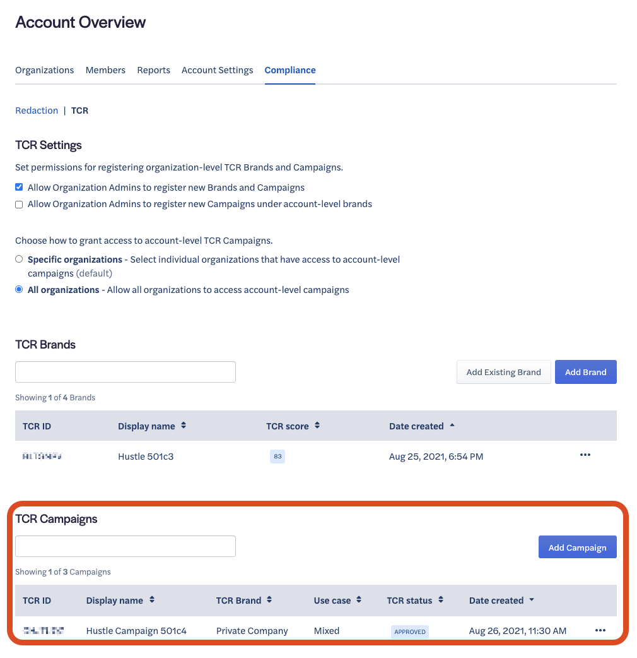Open the Account Settings tab
The width and height of the screenshot is (637, 658).
pyautogui.click(x=217, y=70)
